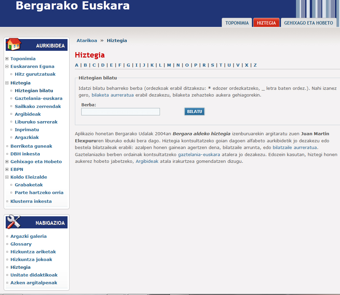The image size is (340, 295).
Task: Open Koldo Eleizalde sidebar link
Action: pos(29,177)
